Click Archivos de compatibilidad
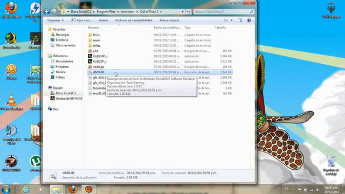This screenshot has height=194, width=345. (x=134, y=20)
